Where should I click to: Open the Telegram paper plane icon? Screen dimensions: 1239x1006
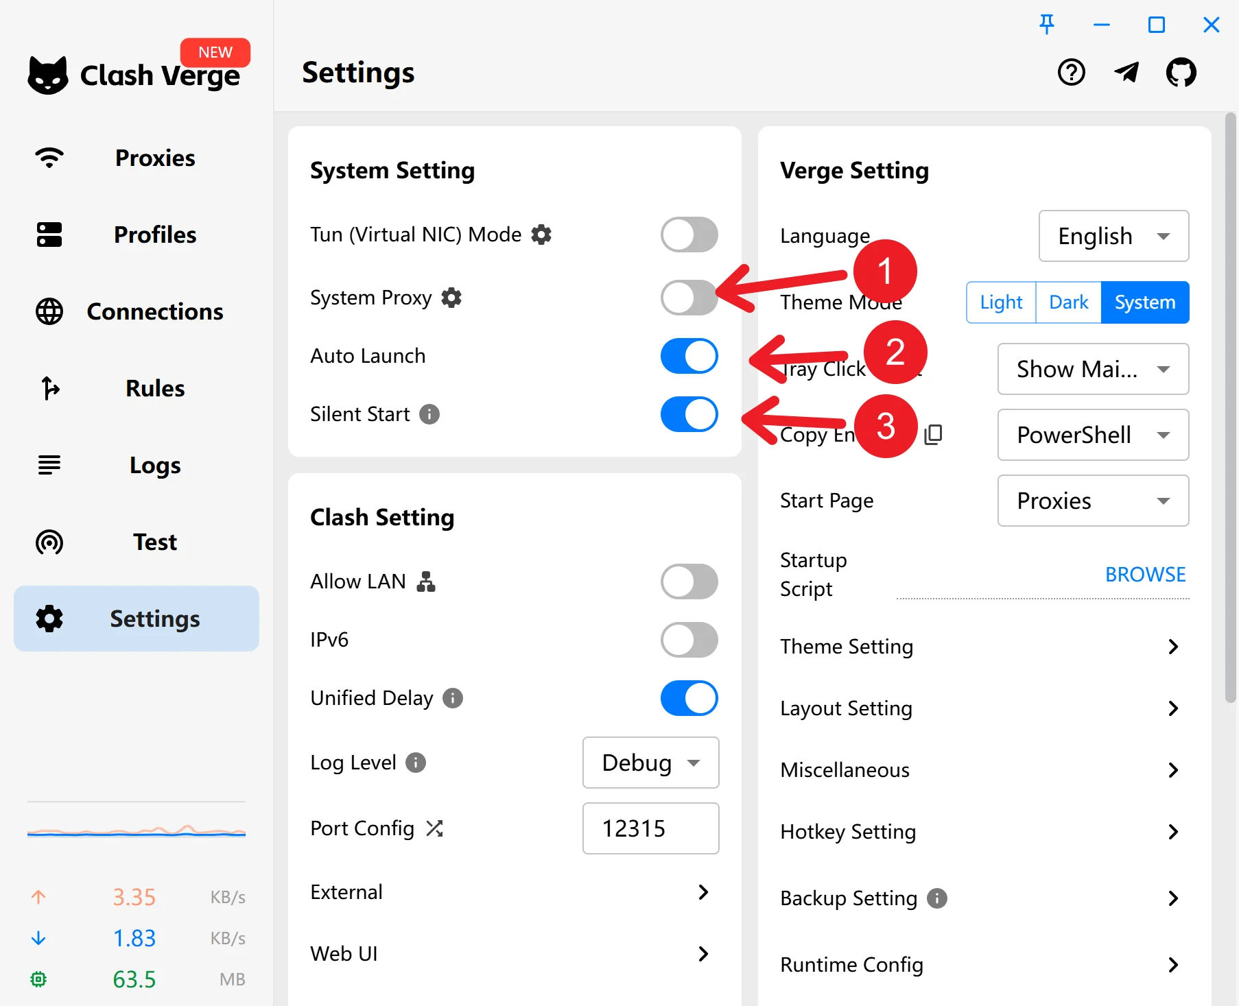(x=1126, y=72)
